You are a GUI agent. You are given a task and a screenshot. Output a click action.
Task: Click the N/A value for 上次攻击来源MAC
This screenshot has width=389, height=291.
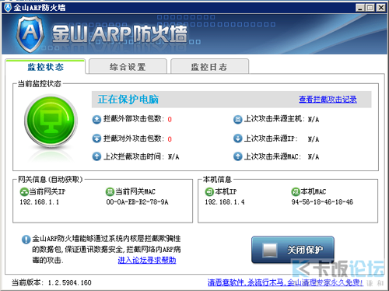[x=314, y=157]
